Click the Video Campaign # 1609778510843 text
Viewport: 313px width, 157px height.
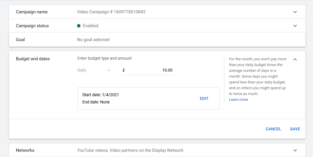click(111, 12)
